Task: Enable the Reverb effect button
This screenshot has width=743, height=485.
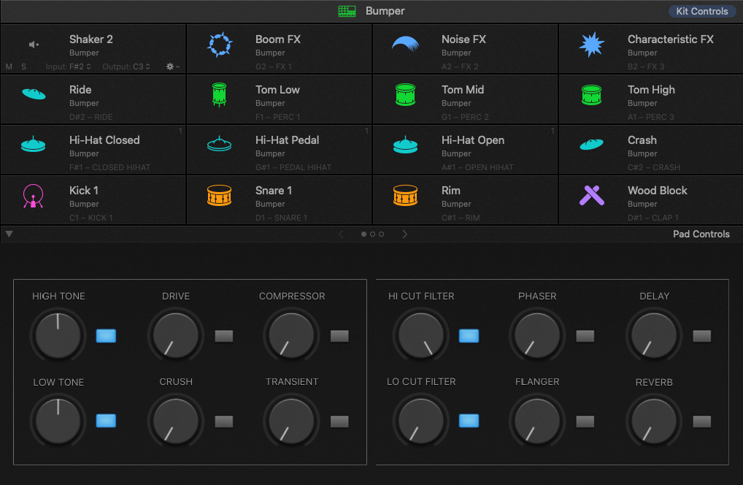Action: coord(702,421)
